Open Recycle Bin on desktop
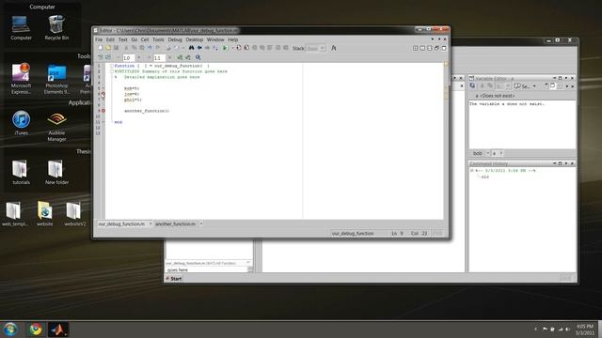 56,27
